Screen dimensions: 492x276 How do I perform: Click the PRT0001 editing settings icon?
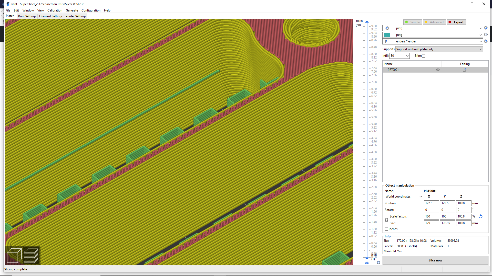pos(465,70)
